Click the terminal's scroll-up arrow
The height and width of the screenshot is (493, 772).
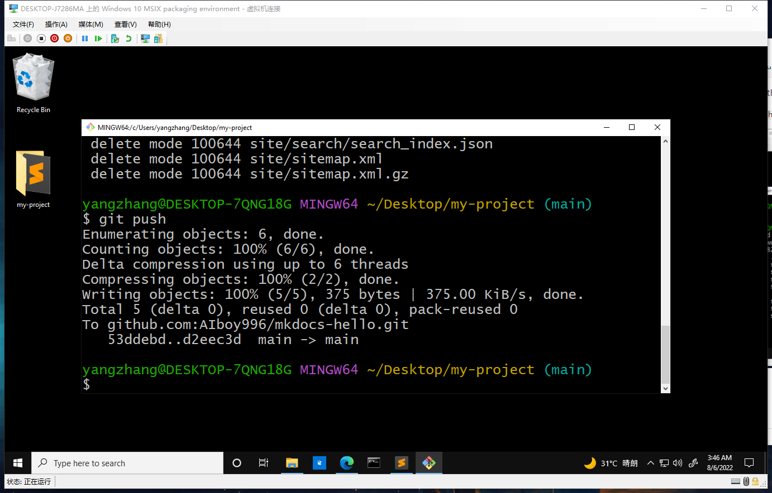665,142
